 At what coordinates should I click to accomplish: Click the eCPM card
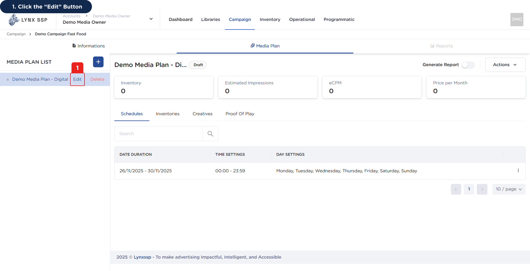(372, 87)
